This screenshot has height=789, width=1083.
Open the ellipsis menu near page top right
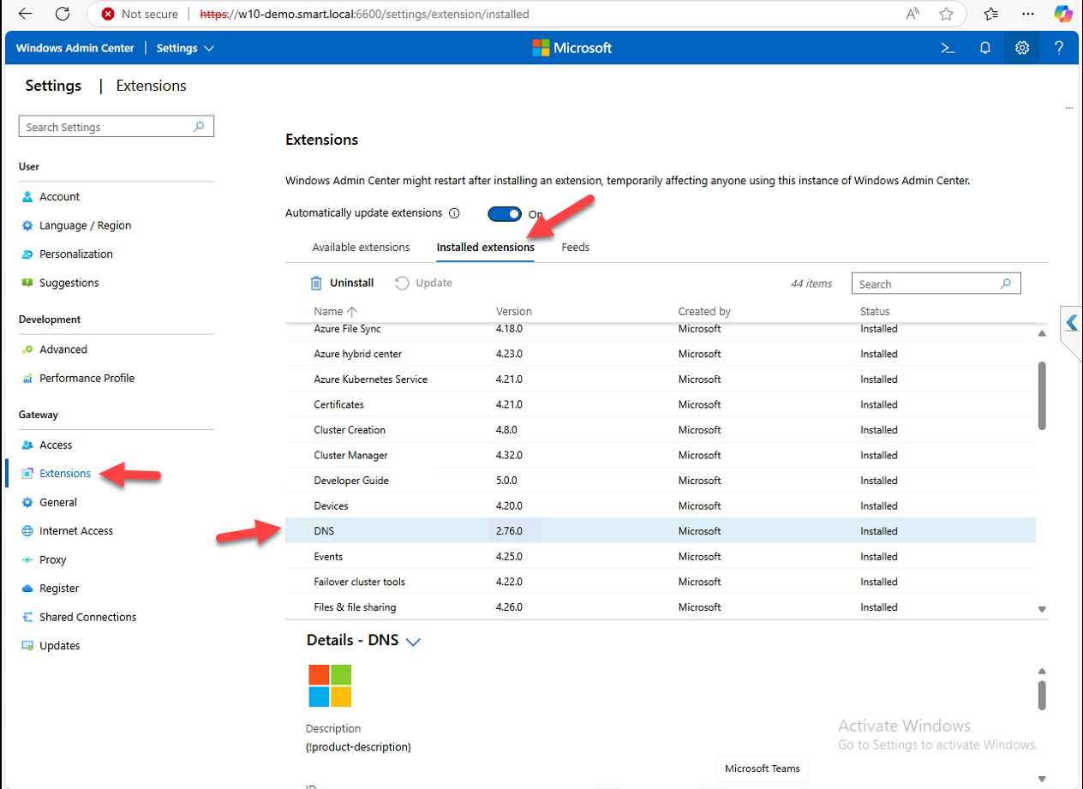tap(1069, 109)
